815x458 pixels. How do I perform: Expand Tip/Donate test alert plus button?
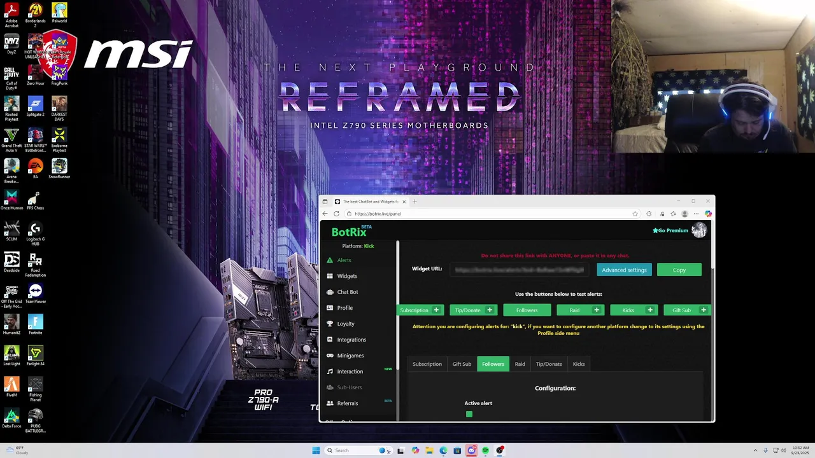[x=490, y=310]
